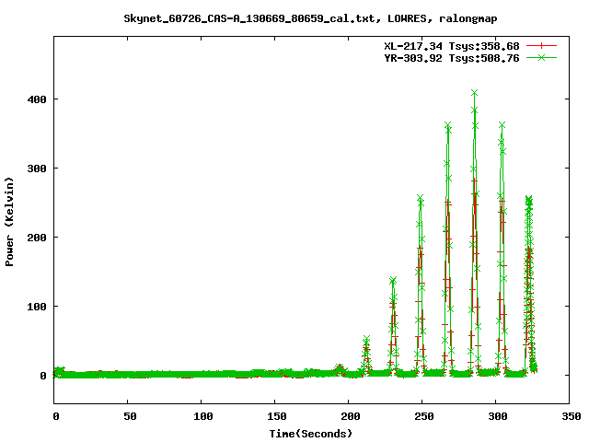
Task: Click the small peak near 212 seconds
Action: [366, 339]
